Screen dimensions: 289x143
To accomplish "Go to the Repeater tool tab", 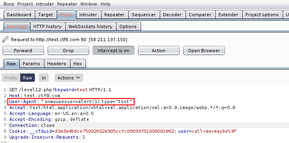I will click(114, 15).
